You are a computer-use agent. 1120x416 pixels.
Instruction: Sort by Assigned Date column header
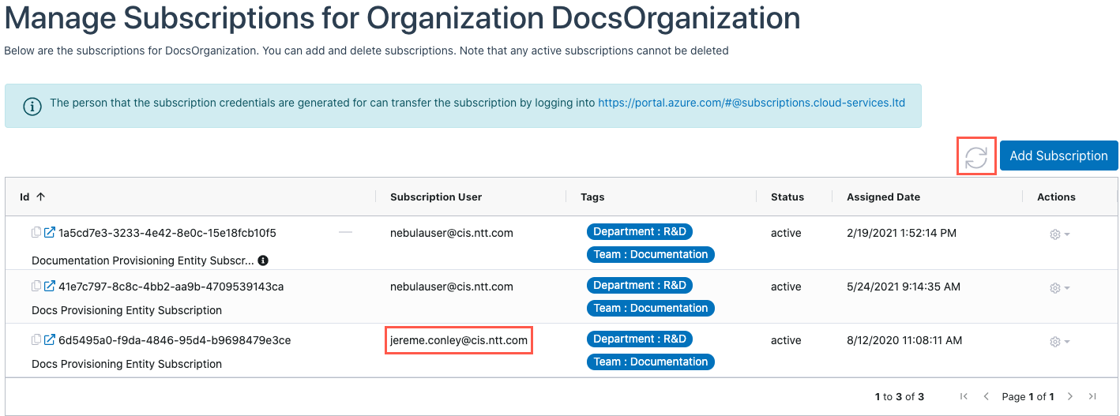point(883,197)
